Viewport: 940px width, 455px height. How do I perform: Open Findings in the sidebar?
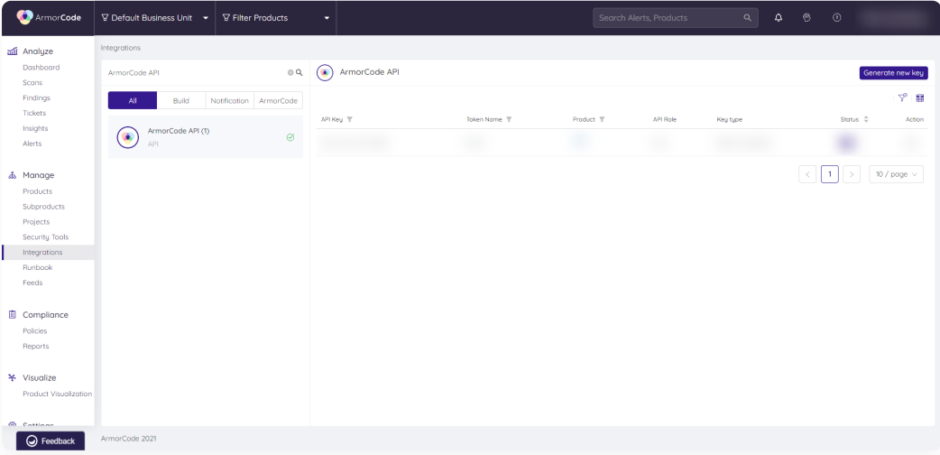click(x=37, y=97)
